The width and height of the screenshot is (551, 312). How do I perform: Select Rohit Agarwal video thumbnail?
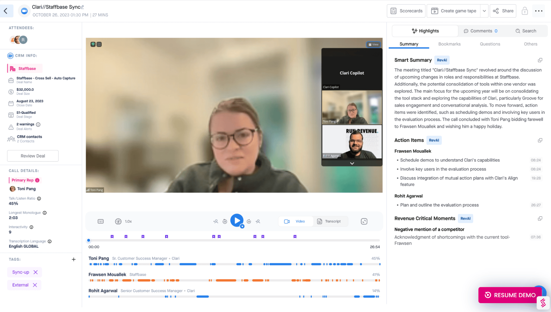pyautogui.click(x=352, y=142)
